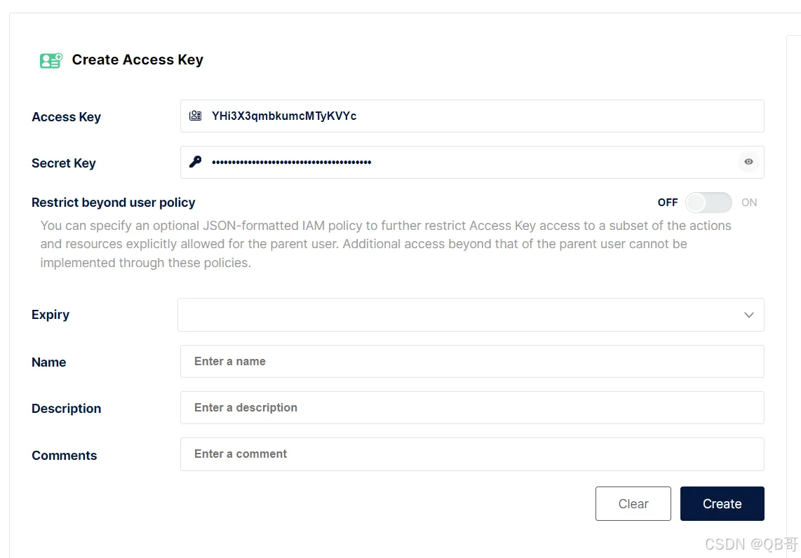801x558 pixels.
Task: Click the masked Secret Key dots
Action: pos(292,163)
